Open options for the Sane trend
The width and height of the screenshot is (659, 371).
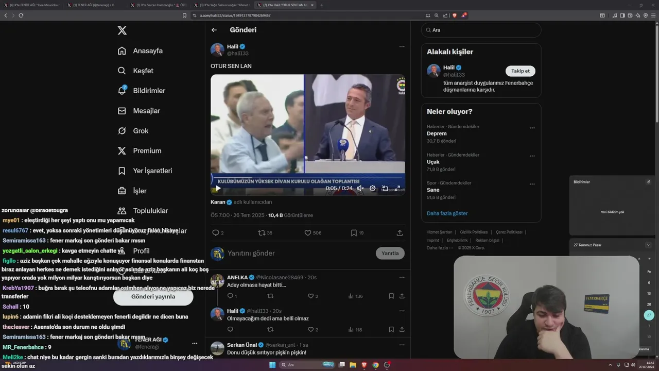(x=532, y=184)
